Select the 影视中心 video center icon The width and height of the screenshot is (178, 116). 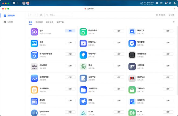(83, 44)
